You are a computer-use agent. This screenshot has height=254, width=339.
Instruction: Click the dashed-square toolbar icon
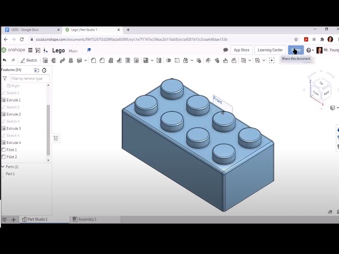coord(272,60)
